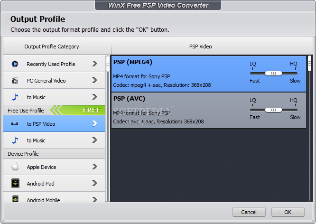Click the PC General Video clapperboard icon

(15, 81)
